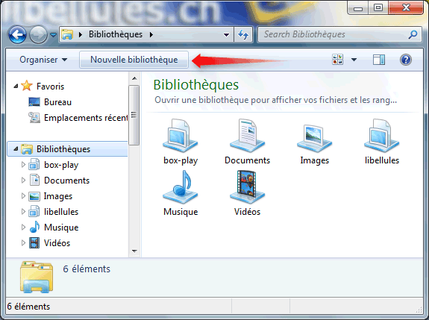Open the Organiser menu
Screen dimensions: 429x320
point(43,60)
